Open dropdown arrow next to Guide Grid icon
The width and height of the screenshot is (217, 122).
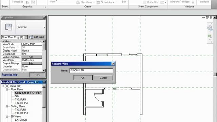tap(165, 2)
